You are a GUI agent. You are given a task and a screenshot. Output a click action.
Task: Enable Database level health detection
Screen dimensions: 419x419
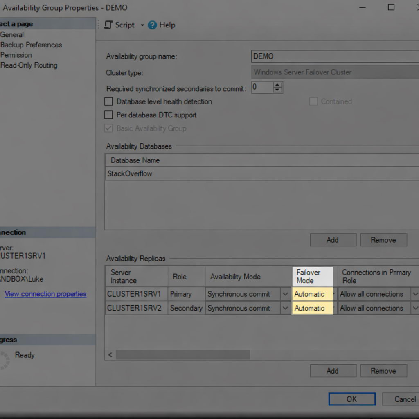point(108,101)
